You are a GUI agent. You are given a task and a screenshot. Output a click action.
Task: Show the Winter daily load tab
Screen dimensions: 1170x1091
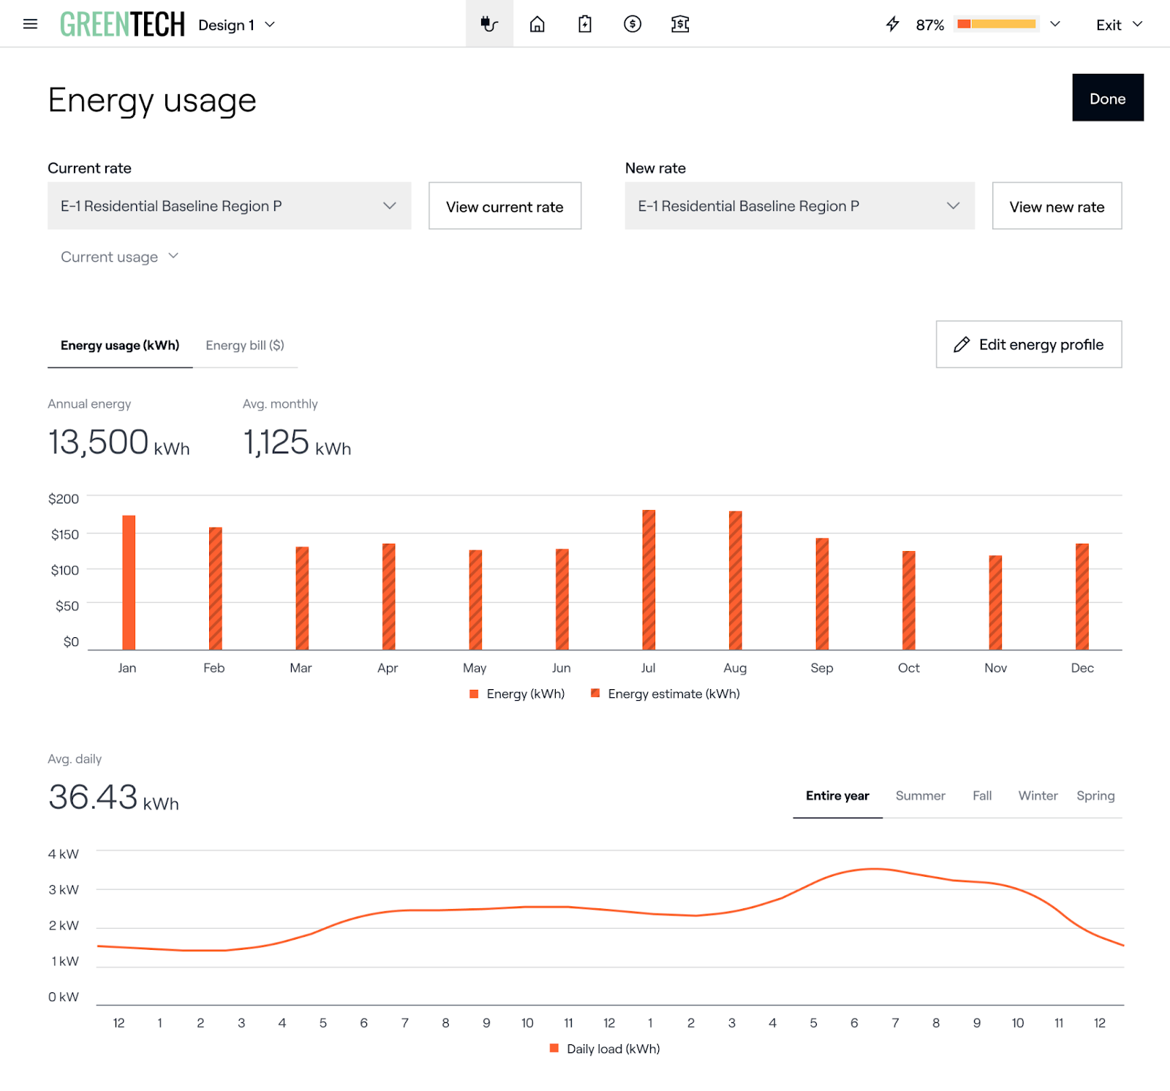pyautogui.click(x=1038, y=796)
